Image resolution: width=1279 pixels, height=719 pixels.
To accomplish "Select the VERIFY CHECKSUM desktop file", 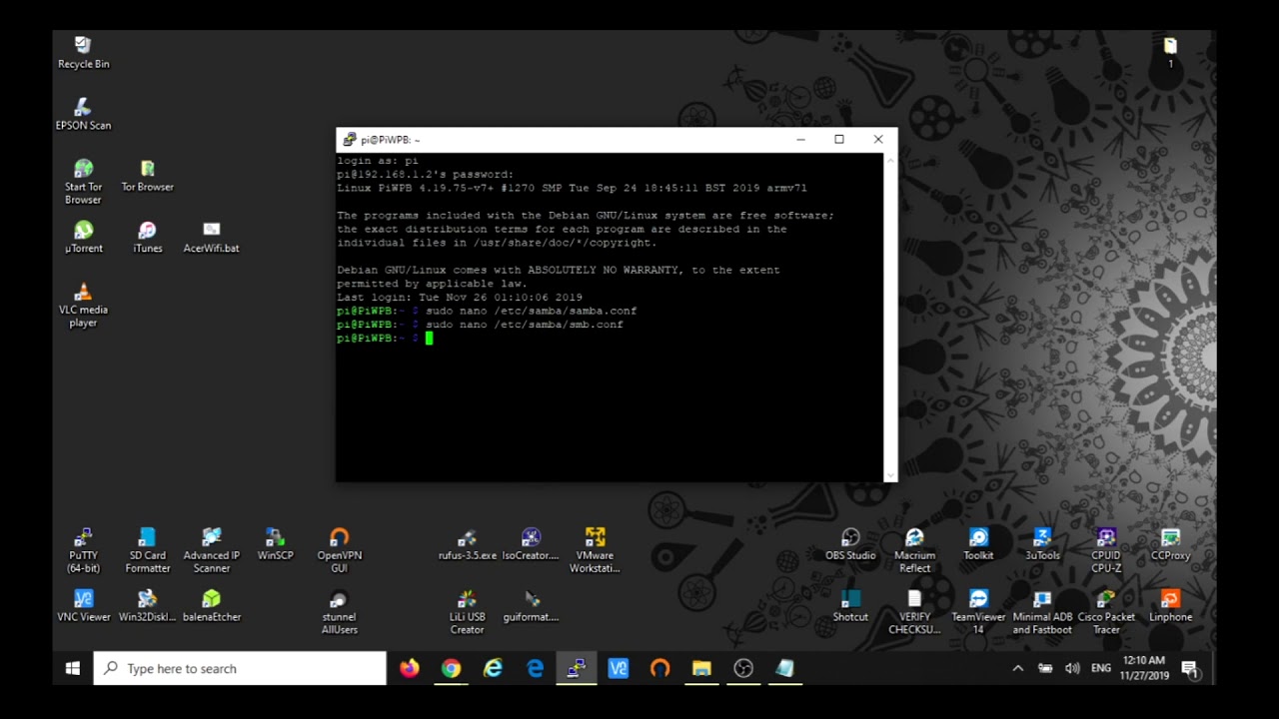I will coord(914,612).
